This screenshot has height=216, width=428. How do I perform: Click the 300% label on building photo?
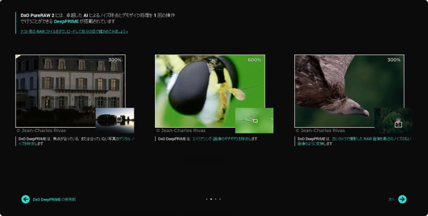coord(115,60)
